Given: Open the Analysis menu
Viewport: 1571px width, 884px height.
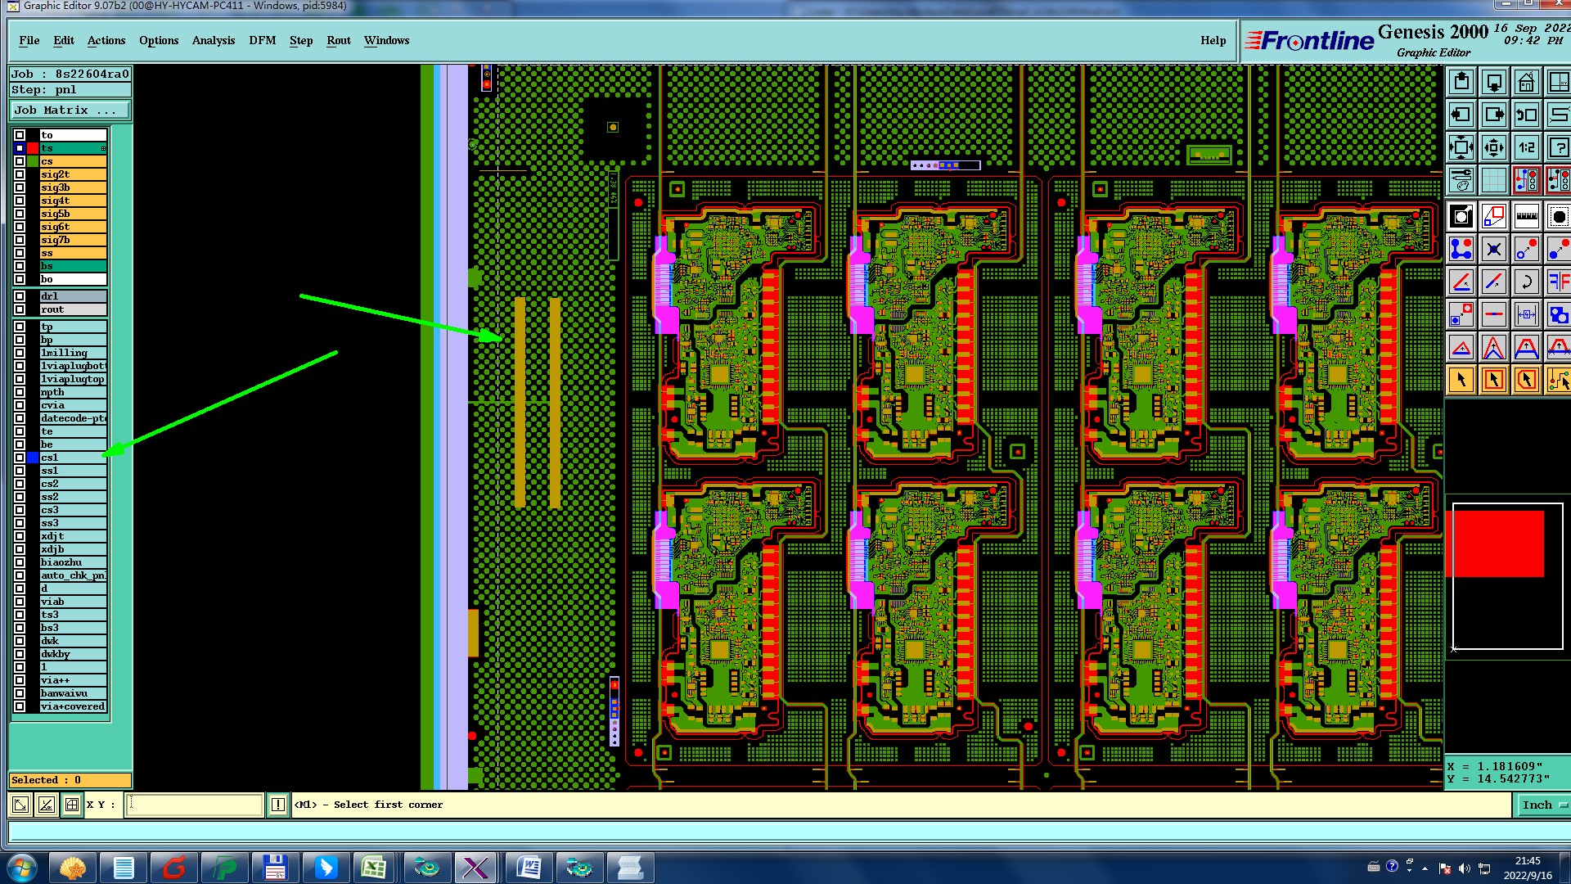Looking at the screenshot, I should pos(213,40).
